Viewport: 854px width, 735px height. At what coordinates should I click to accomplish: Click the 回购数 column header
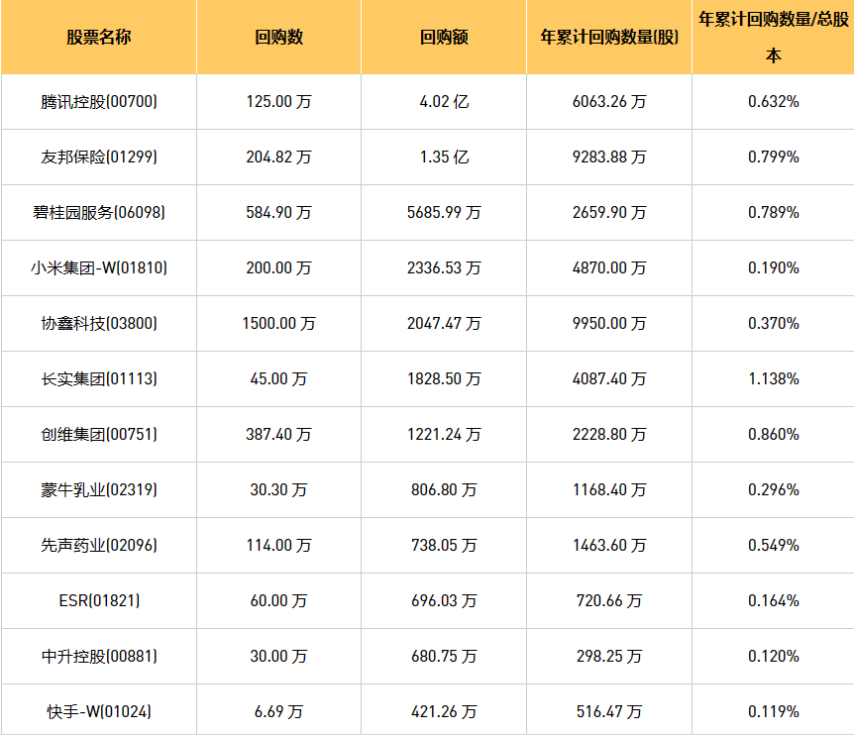tap(278, 37)
